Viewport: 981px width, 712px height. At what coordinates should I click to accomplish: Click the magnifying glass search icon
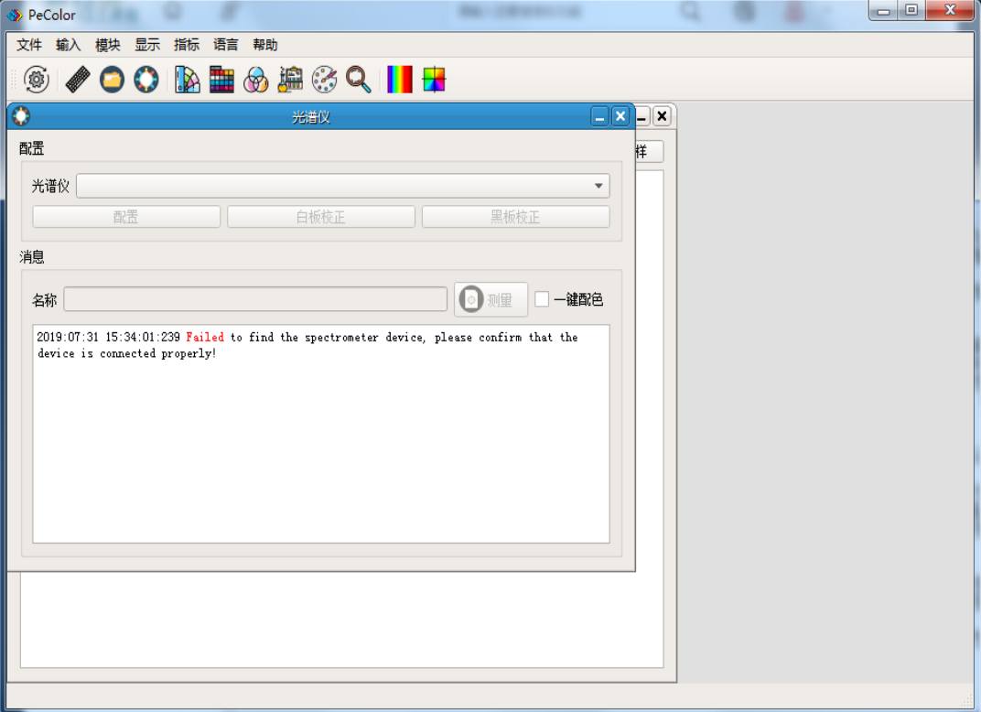click(359, 80)
